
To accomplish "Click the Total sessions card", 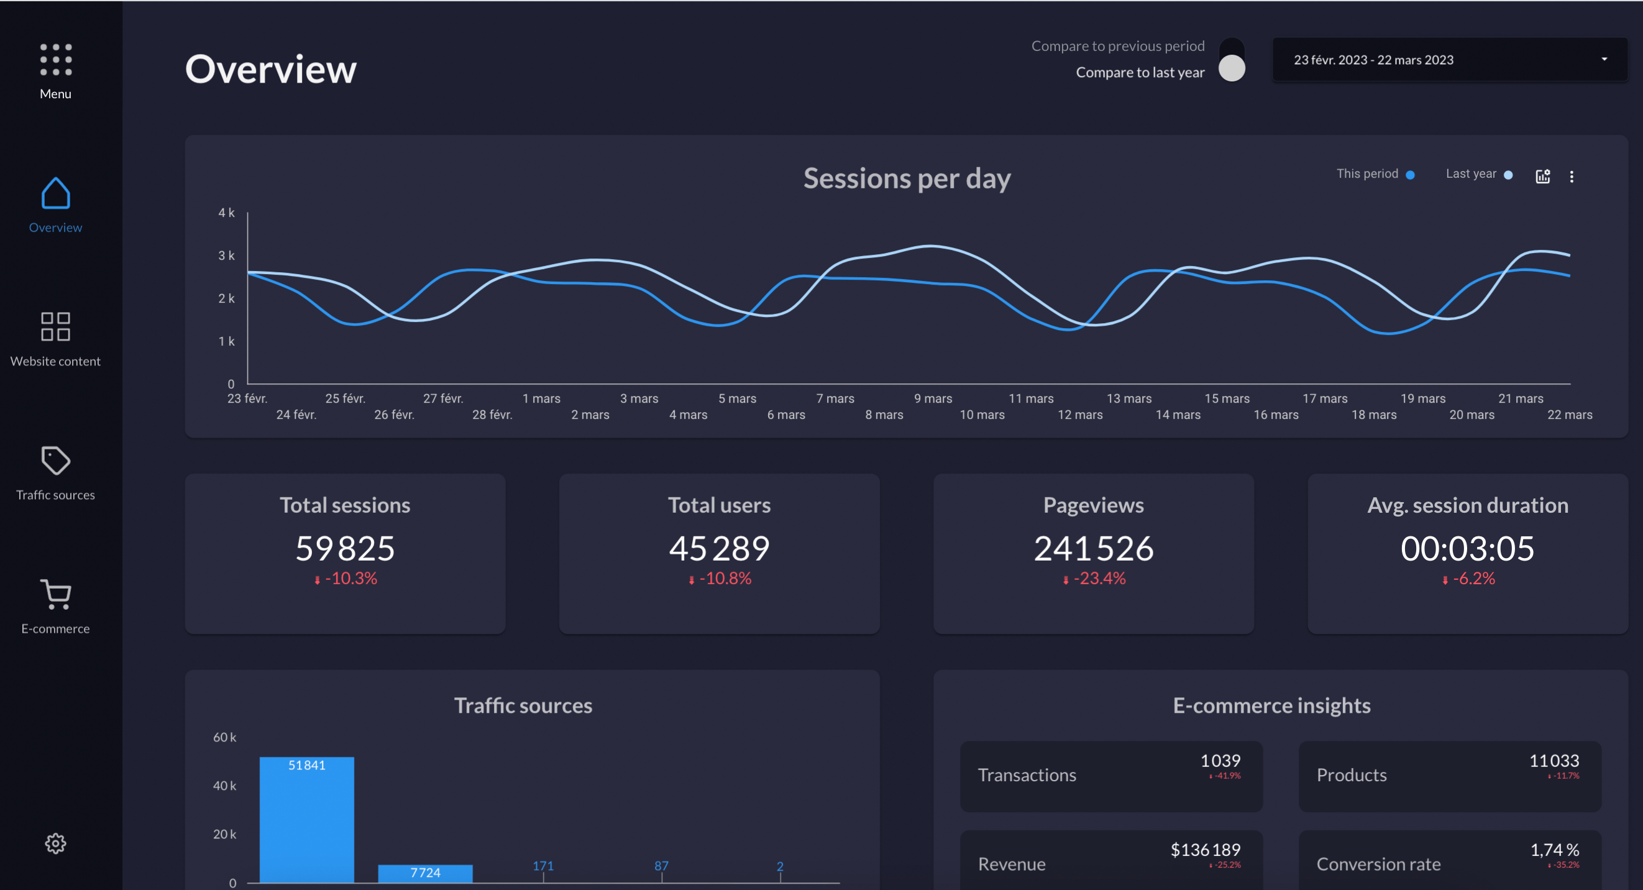I will click(x=345, y=553).
